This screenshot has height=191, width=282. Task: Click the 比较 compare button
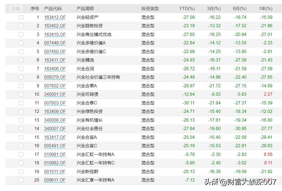pos(16,9)
